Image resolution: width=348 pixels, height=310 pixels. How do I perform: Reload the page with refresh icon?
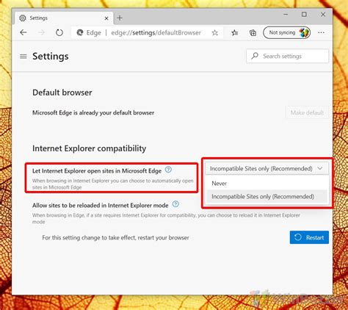click(59, 32)
